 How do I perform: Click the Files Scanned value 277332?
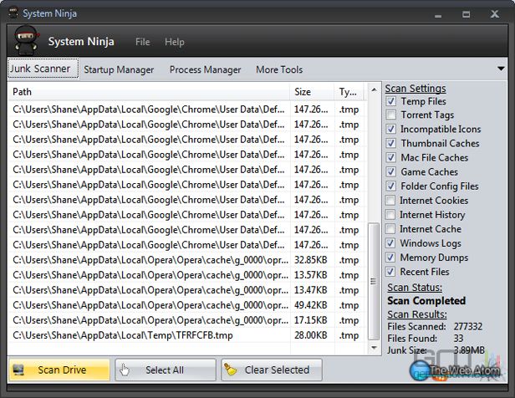pos(467,326)
